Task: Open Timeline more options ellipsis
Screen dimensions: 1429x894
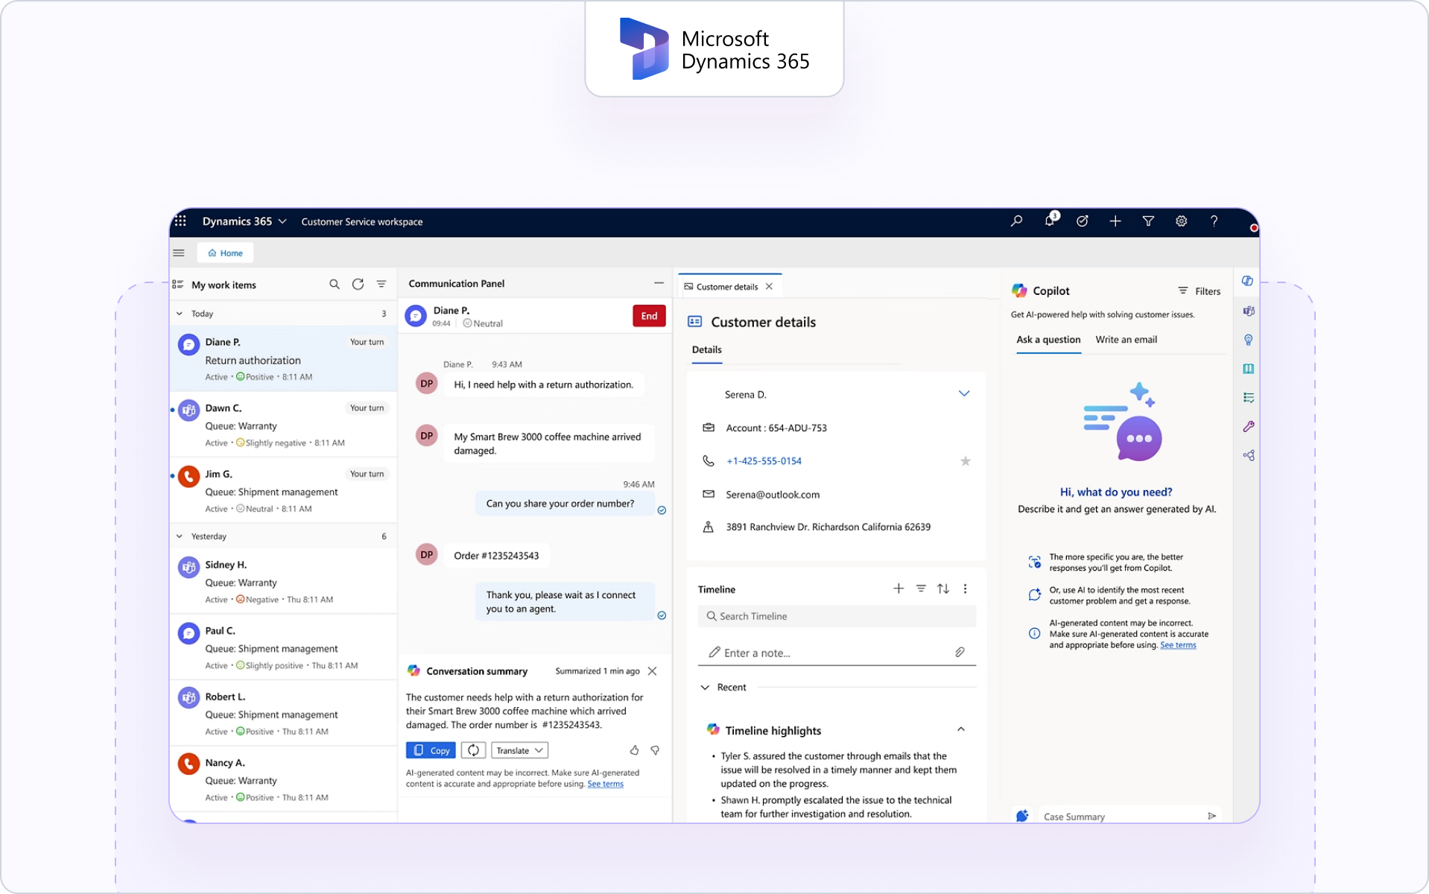Action: 966,589
